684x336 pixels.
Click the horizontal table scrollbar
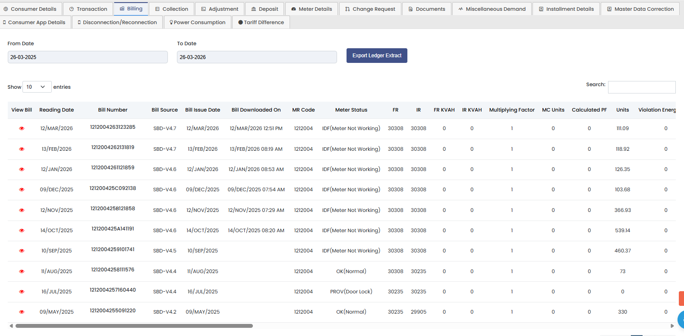coord(134,326)
